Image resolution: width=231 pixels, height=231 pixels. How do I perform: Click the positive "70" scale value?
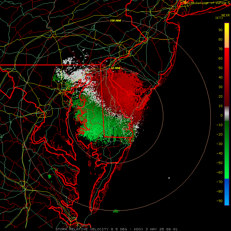(x=220, y=49)
